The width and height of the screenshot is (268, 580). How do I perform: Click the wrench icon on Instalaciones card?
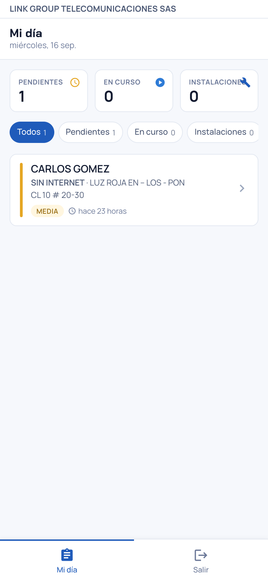[x=245, y=82]
